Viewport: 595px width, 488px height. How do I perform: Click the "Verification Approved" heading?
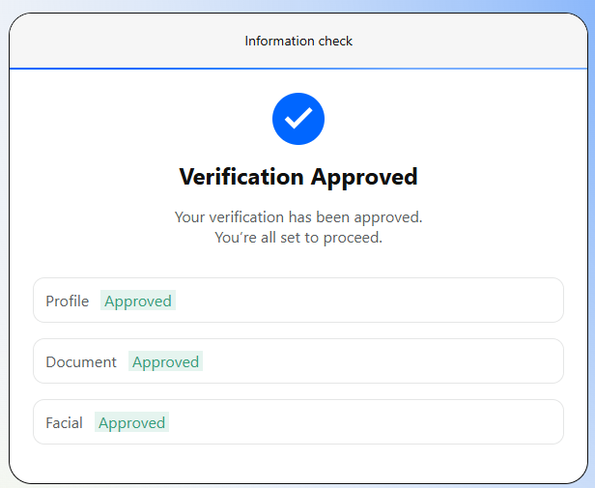[298, 177]
